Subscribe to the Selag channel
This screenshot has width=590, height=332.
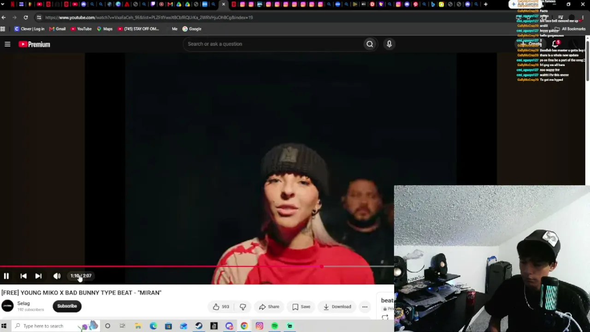tap(67, 306)
